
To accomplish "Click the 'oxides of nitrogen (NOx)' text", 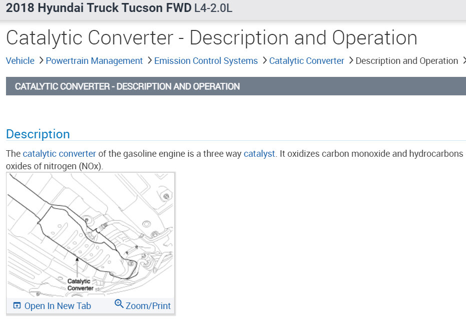I will tap(55, 166).
